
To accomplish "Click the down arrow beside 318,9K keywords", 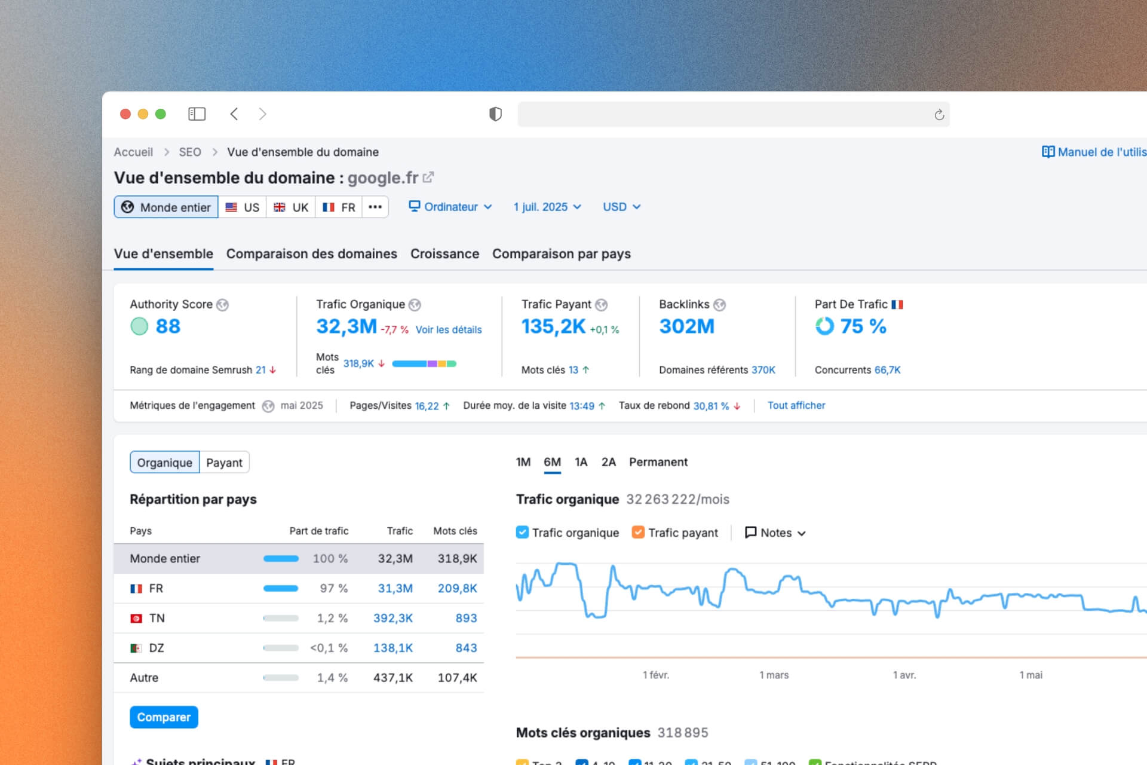I will [382, 363].
